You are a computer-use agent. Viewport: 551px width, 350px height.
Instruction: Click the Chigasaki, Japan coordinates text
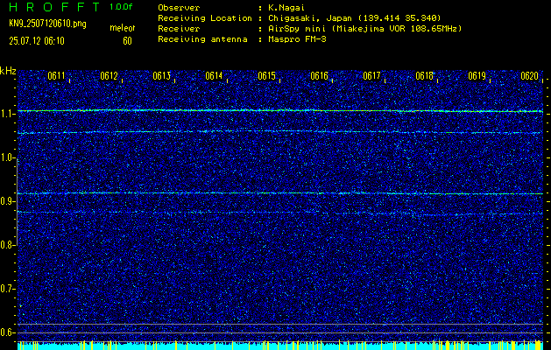pyautogui.click(x=355, y=18)
